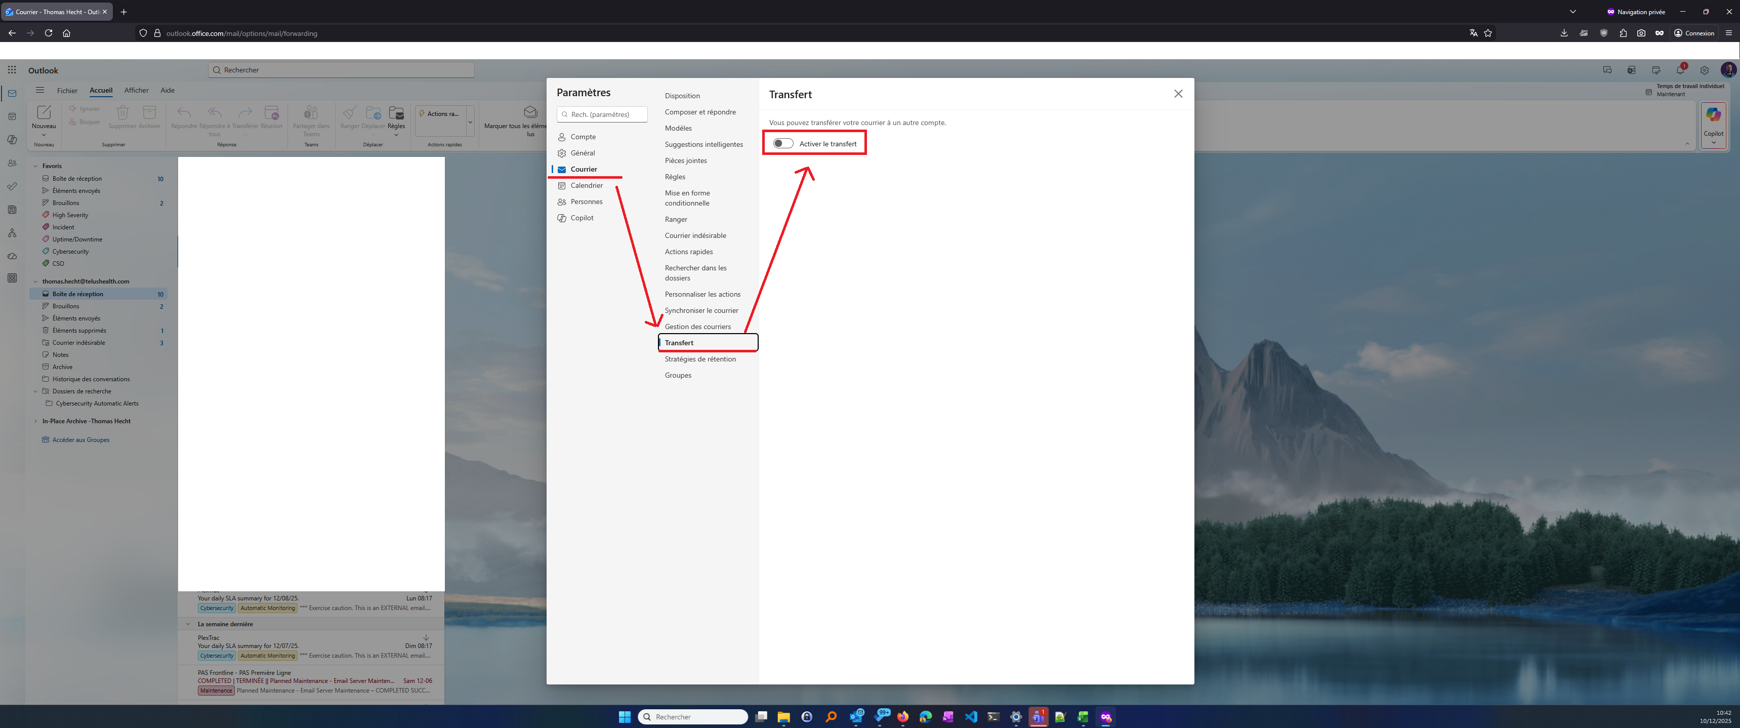Click Accéder aux Groupes link
This screenshot has height=728, width=1740.
pos(80,440)
